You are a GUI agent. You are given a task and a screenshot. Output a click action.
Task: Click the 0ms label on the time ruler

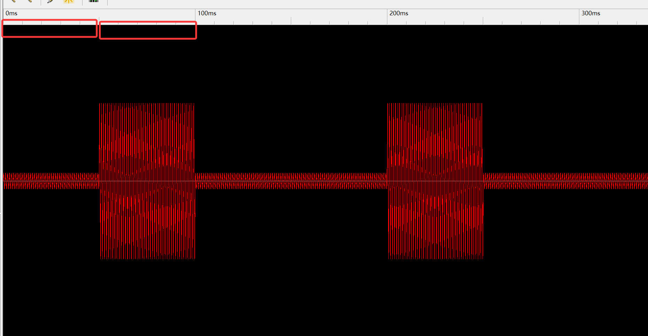[x=11, y=13]
